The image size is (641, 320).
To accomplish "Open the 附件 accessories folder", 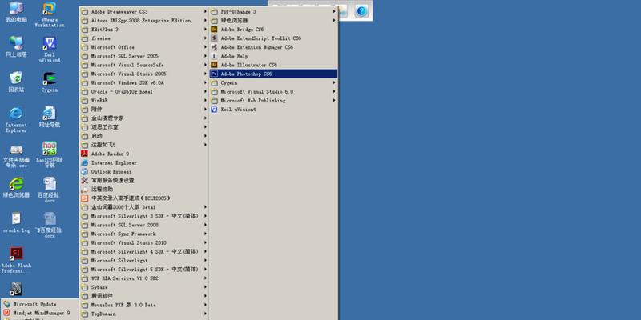I will [x=144, y=110].
